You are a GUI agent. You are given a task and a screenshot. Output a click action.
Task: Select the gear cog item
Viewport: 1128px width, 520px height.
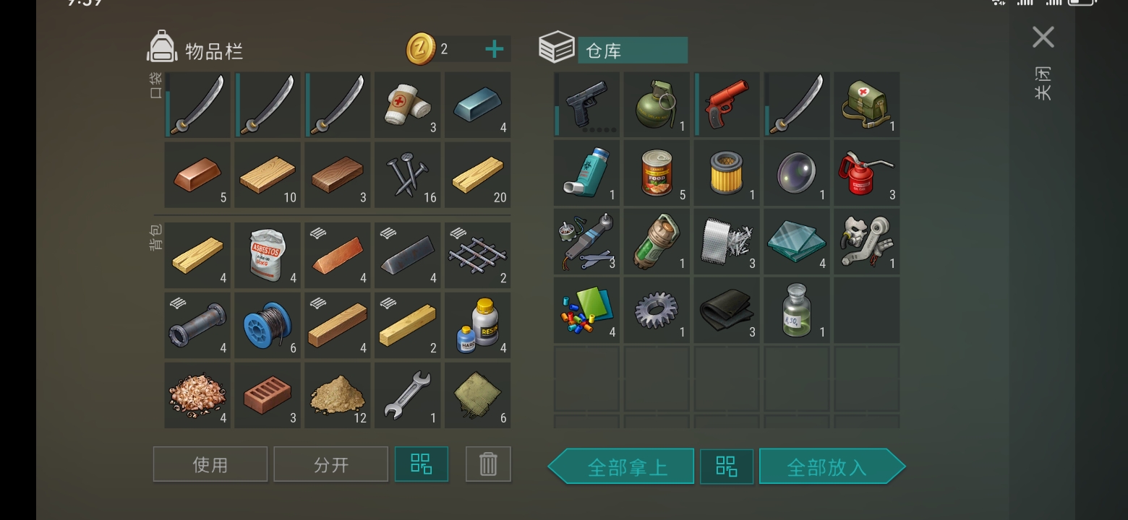[657, 311]
